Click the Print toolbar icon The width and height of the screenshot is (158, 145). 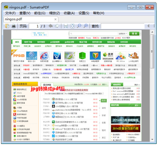14,26
